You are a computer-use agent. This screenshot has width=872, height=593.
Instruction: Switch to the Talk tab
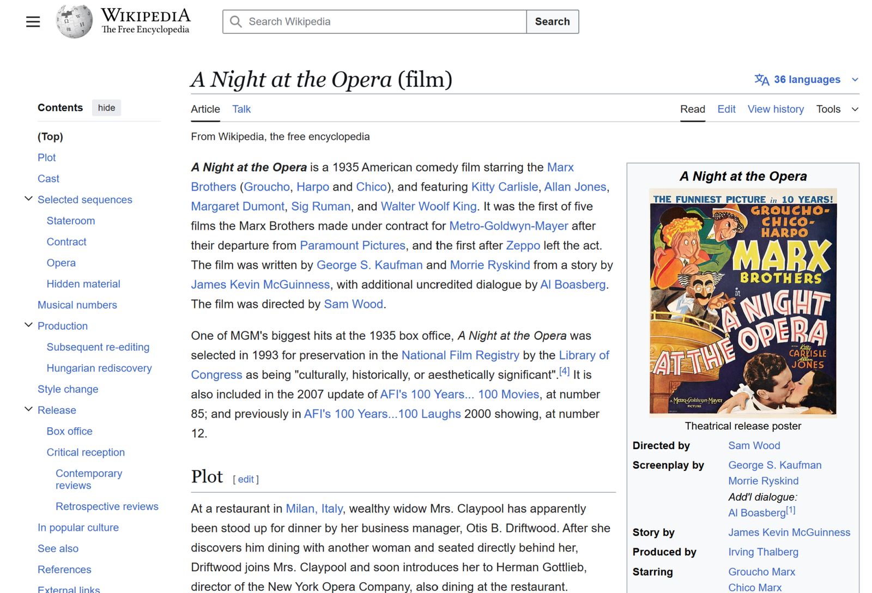[x=241, y=109]
